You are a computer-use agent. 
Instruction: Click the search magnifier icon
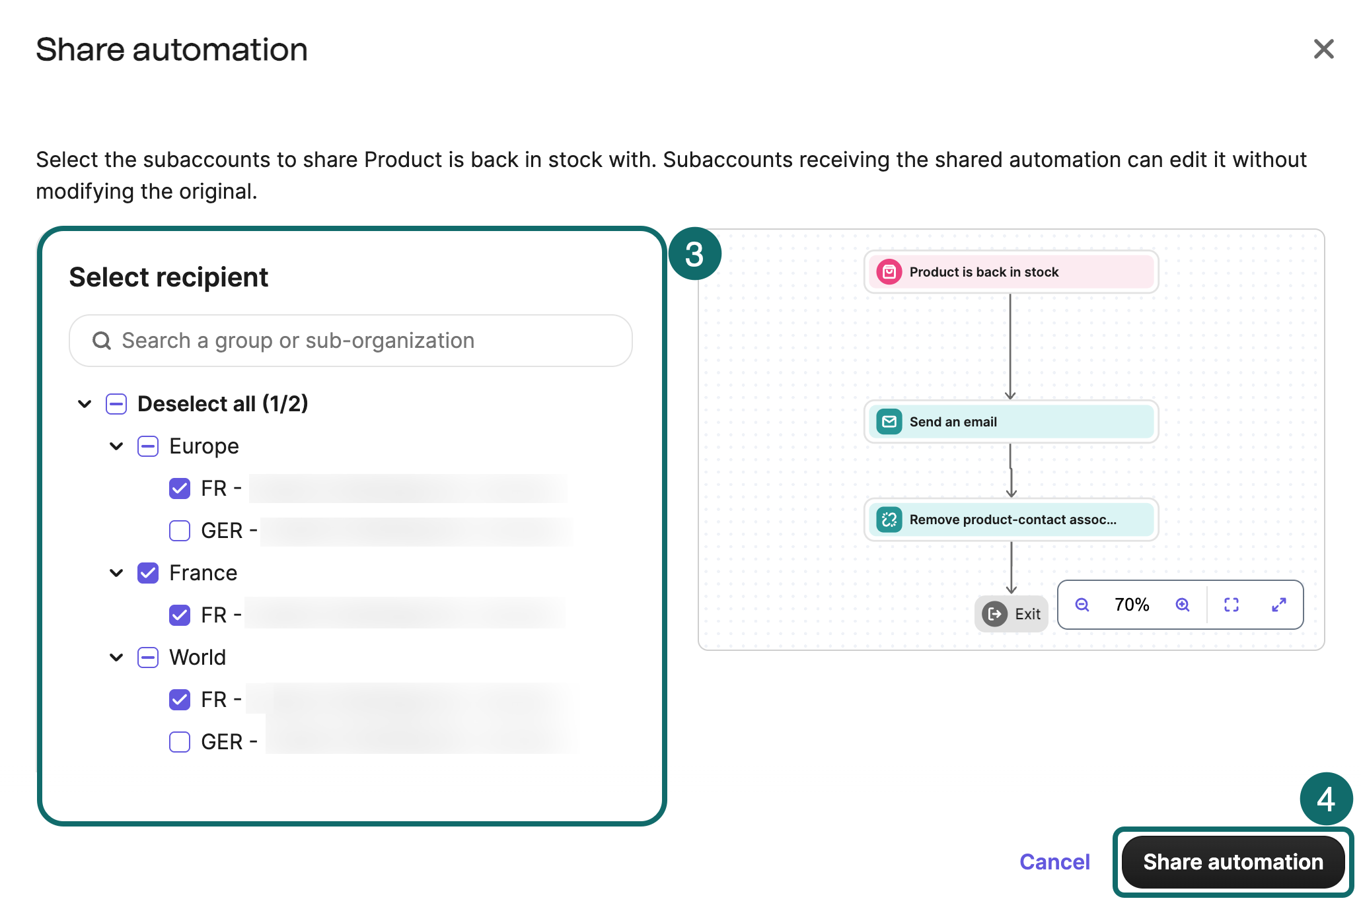point(101,341)
